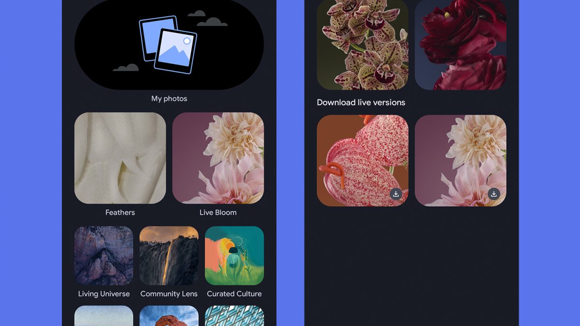
Task: Click the Live Bloom label text
Action: tap(218, 213)
